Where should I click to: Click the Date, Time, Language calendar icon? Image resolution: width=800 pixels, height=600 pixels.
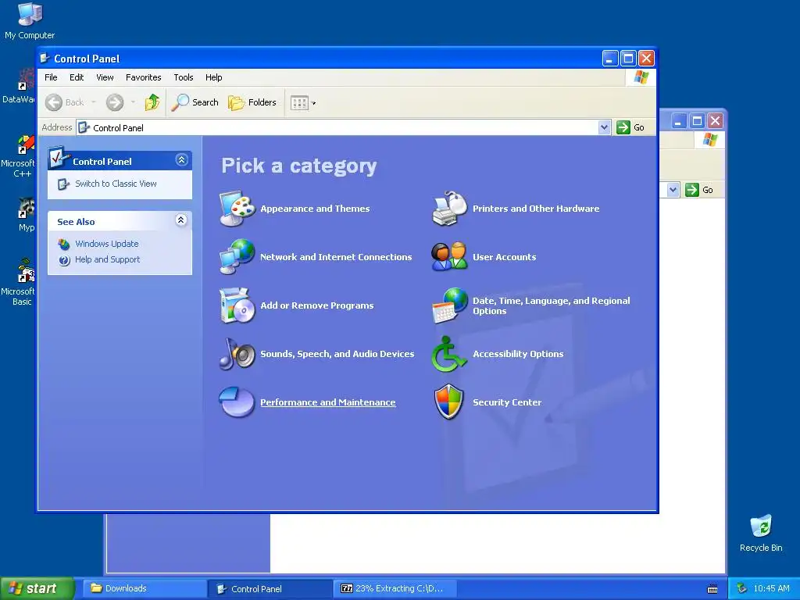pos(449,305)
